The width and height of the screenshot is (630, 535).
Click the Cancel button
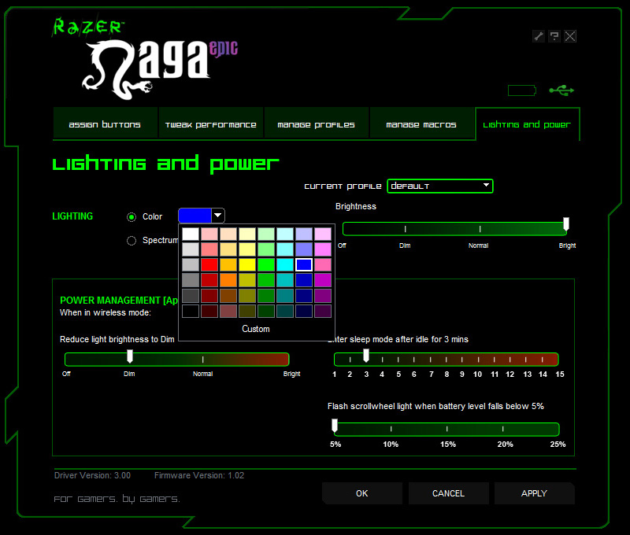click(448, 493)
